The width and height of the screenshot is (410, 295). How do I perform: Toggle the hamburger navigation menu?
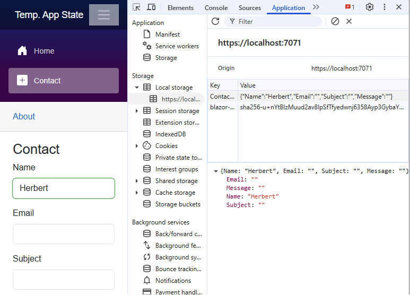103,15
